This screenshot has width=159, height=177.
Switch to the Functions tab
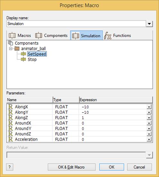[117, 35]
